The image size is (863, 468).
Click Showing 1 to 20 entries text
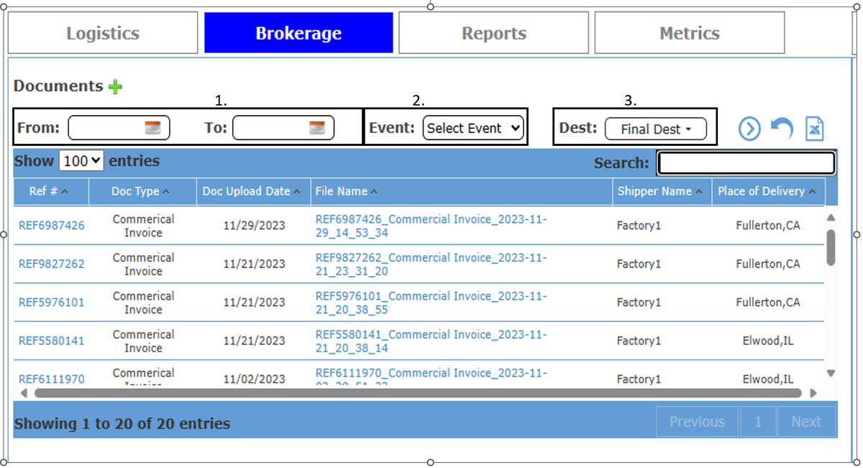[122, 423]
